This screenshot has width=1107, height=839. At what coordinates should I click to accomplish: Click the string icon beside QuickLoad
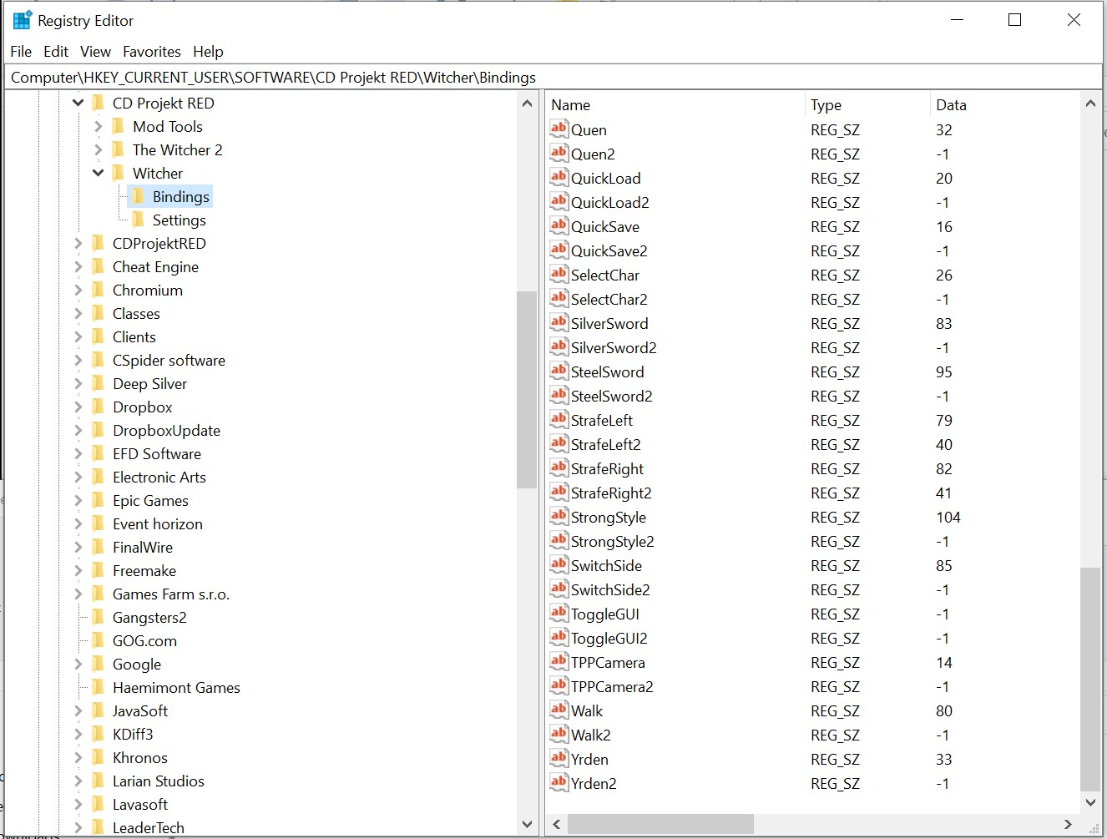(x=559, y=177)
